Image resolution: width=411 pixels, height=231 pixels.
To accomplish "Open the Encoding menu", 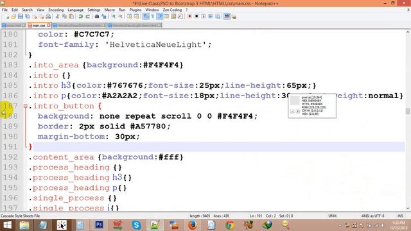I will (56, 10).
